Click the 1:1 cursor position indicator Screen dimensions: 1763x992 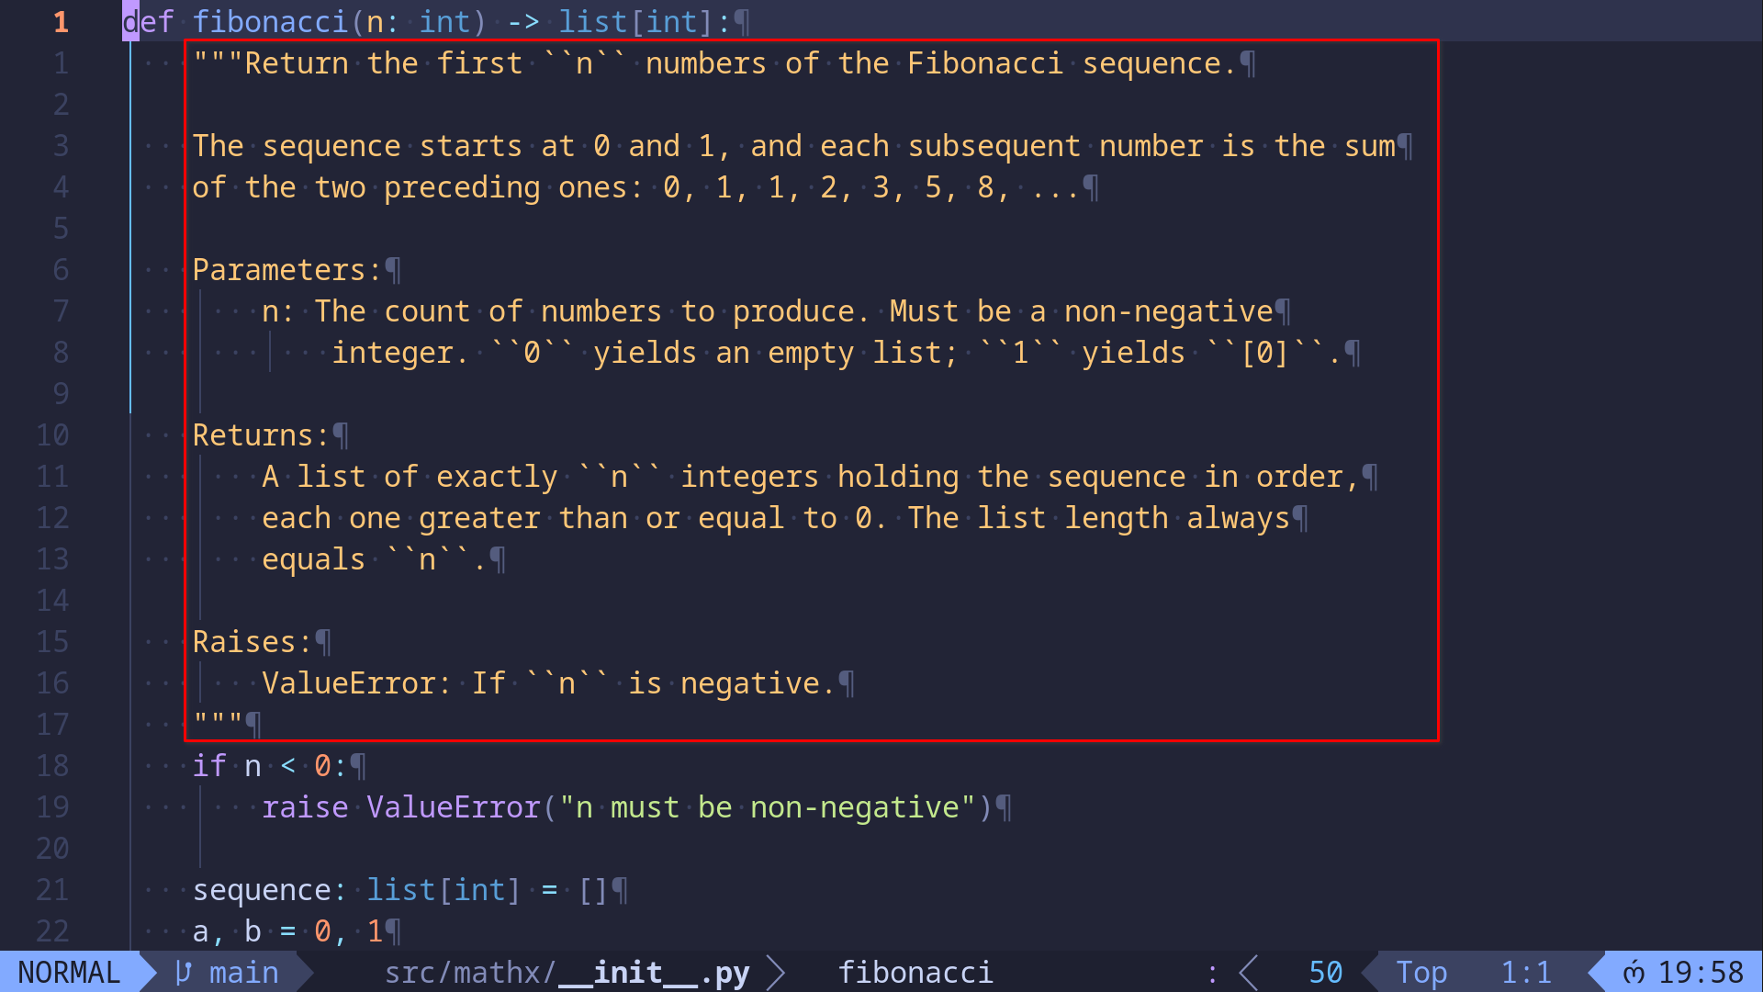point(1526,972)
